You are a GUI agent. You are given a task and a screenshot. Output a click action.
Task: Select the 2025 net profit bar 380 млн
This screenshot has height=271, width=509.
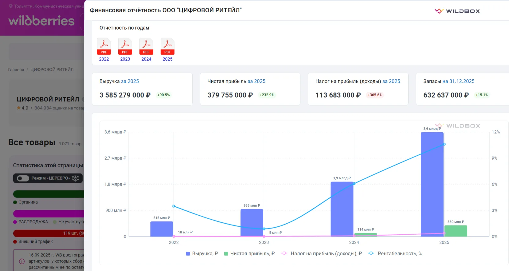456,231
